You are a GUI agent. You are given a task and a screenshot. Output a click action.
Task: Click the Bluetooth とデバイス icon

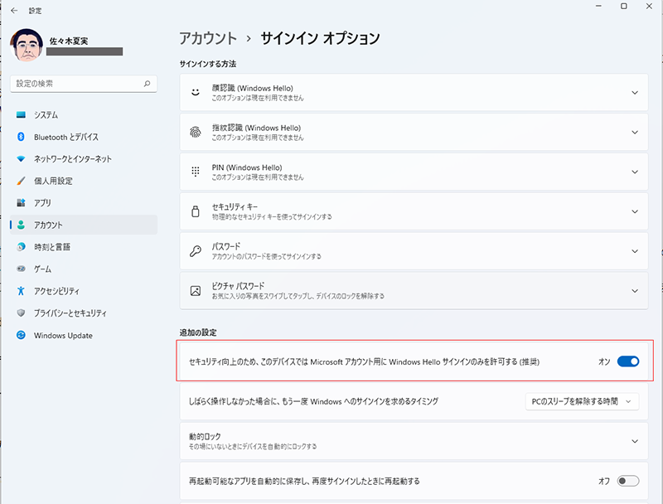21,137
